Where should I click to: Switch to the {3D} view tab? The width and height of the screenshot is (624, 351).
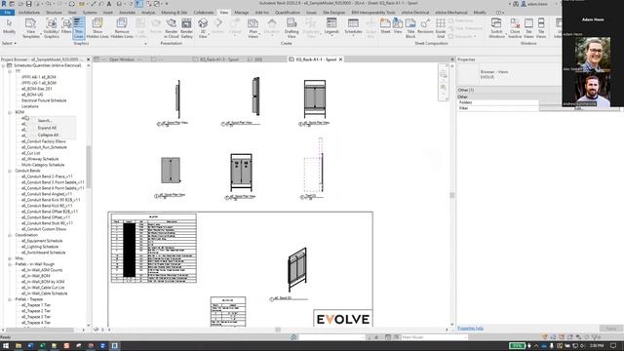coord(257,59)
